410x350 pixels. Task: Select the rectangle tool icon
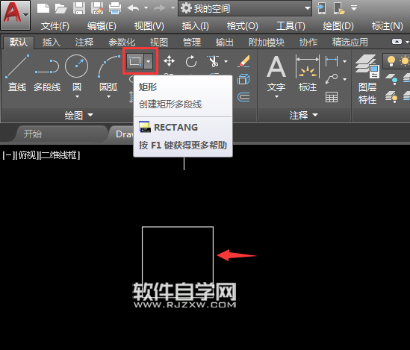[135, 61]
